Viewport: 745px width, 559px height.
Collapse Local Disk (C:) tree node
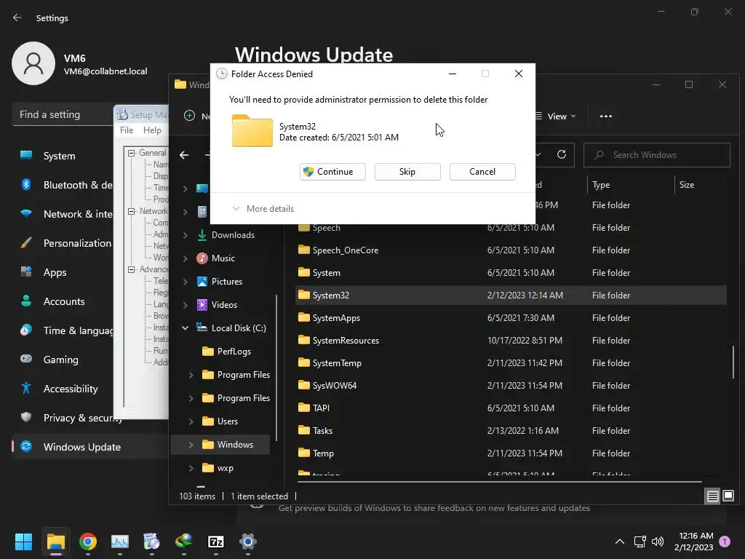coord(186,328)
